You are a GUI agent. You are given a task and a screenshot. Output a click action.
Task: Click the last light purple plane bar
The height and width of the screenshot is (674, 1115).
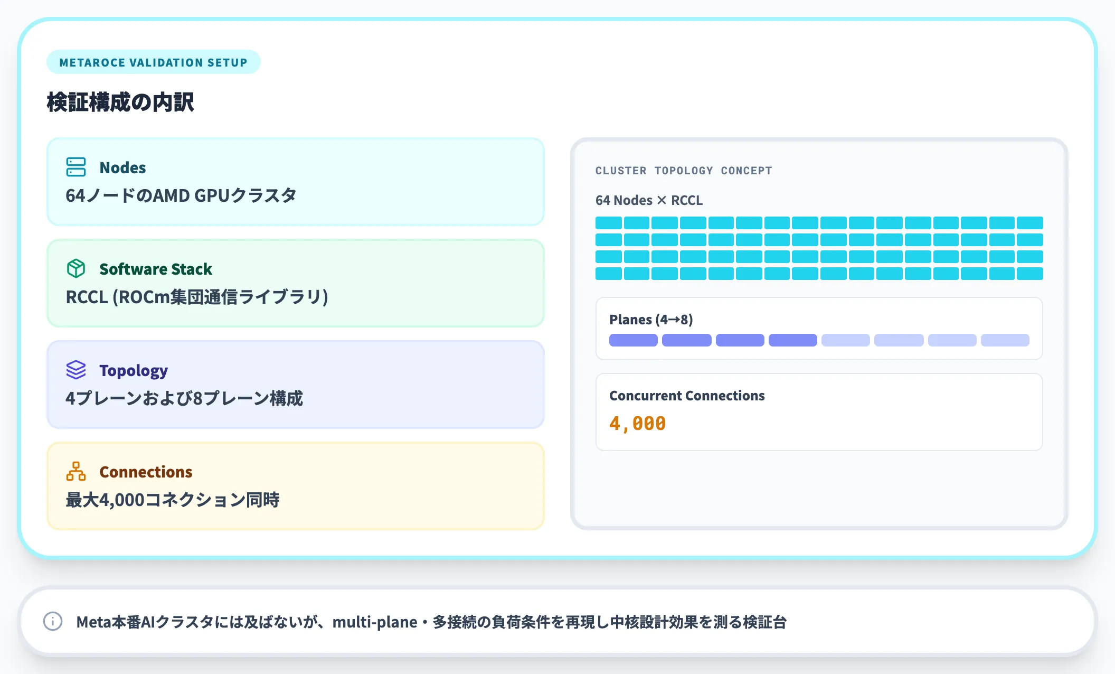[1005, 340]
